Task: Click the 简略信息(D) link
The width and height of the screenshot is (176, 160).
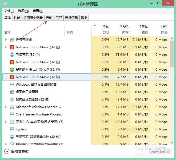Action: tap(20, 151)
